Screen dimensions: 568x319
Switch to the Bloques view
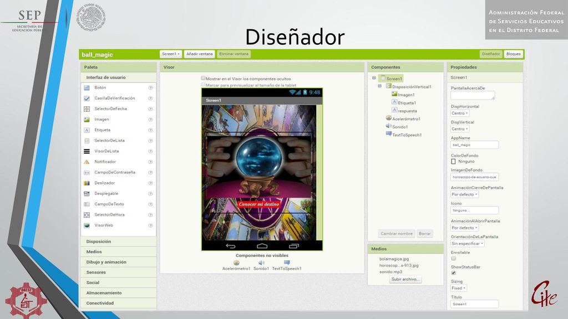(513, 54)
